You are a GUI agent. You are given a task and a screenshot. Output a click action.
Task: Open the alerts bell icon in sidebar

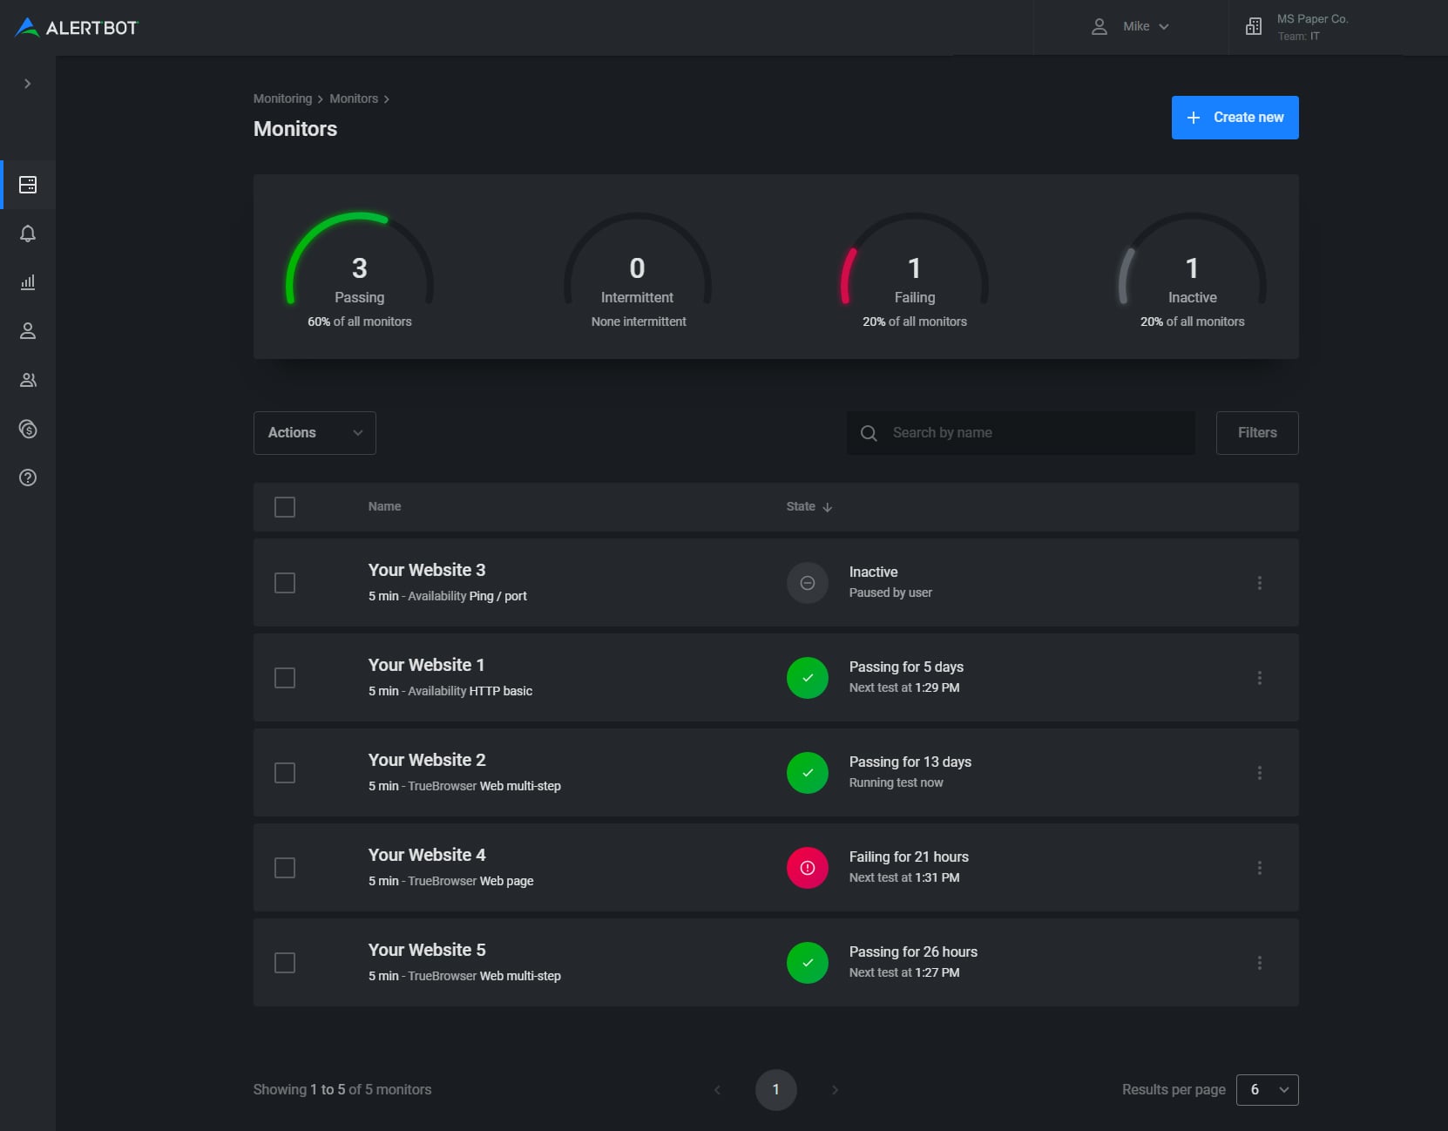[x=28, y=234]
